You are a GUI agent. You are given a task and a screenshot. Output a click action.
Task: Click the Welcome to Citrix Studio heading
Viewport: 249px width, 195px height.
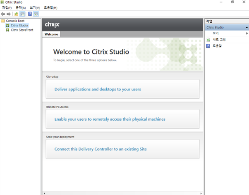(91, 52)
